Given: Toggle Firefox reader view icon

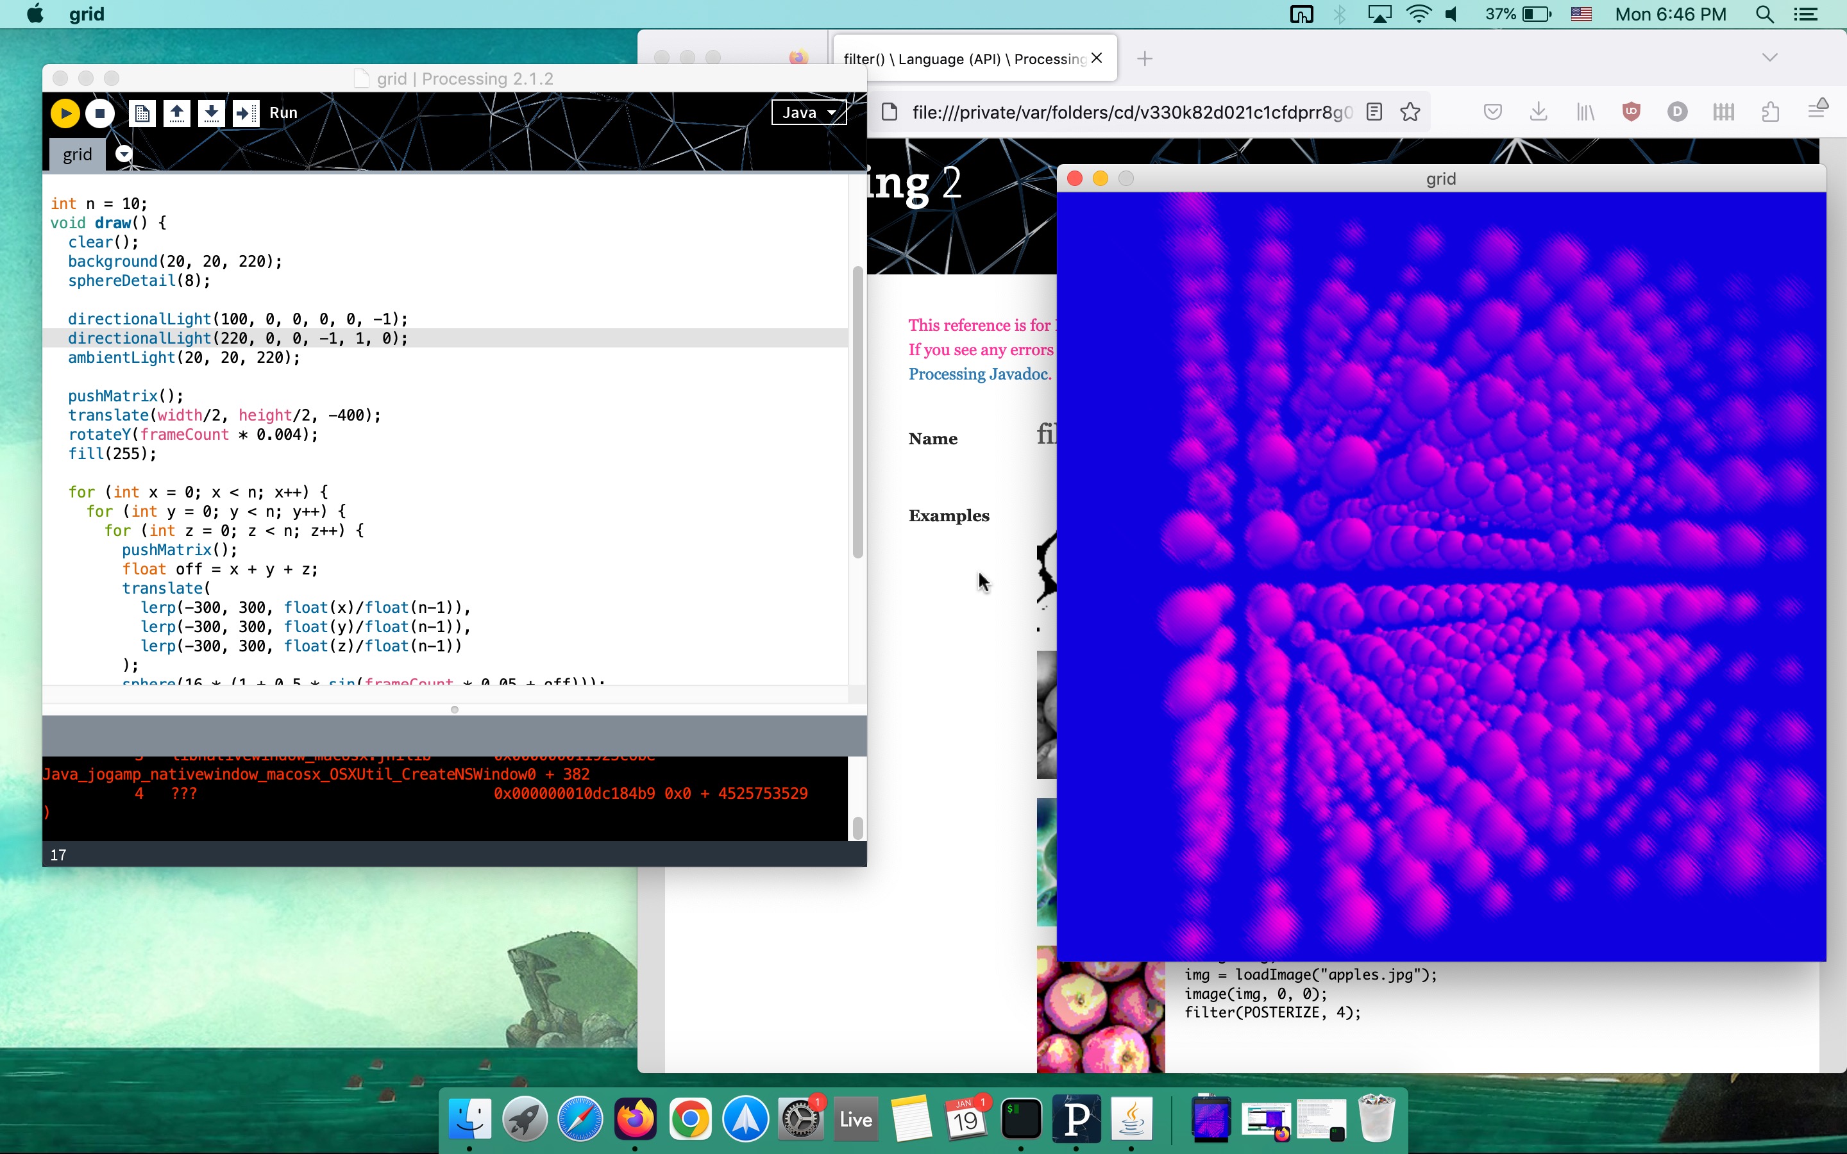Looking at the screenshot, I should coord(1374,112).
